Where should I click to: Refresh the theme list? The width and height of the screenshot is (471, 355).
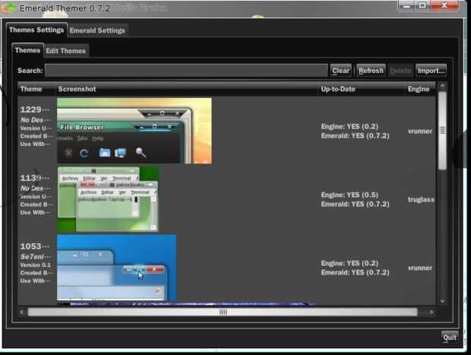[x=371, y=71]
